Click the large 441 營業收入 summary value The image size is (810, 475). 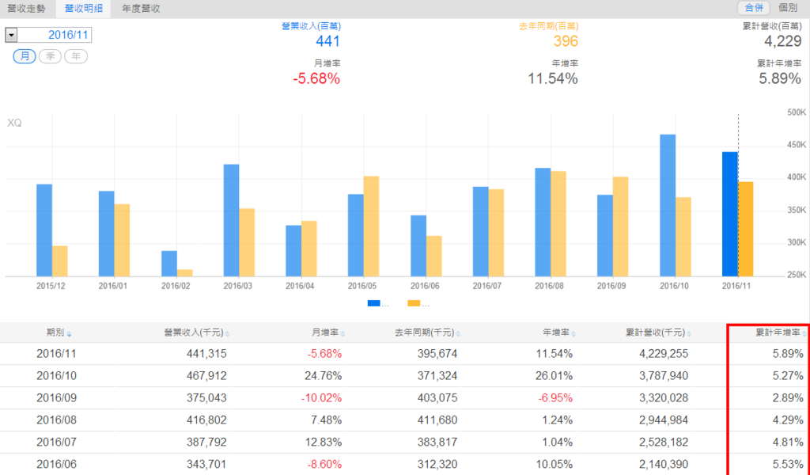coord(327,41)
